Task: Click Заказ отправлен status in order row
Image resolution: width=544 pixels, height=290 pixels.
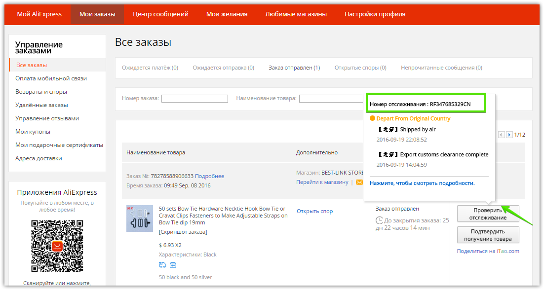Action: tap(397, 209)
